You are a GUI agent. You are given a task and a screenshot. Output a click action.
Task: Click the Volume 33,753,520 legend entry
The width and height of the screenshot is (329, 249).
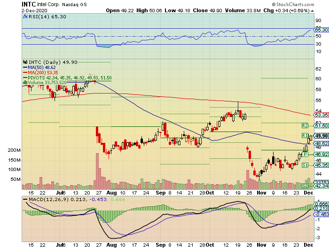(x=47, y=82)
